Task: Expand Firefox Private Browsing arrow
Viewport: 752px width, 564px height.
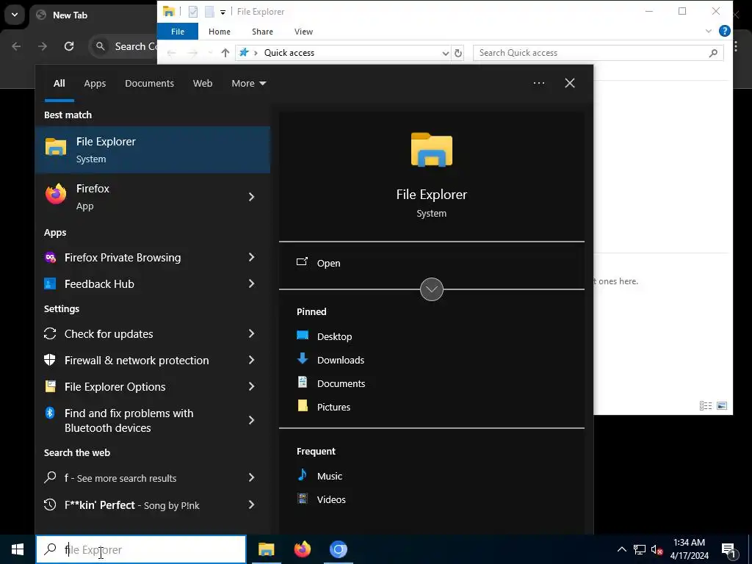Action: (x=251, y=258)
